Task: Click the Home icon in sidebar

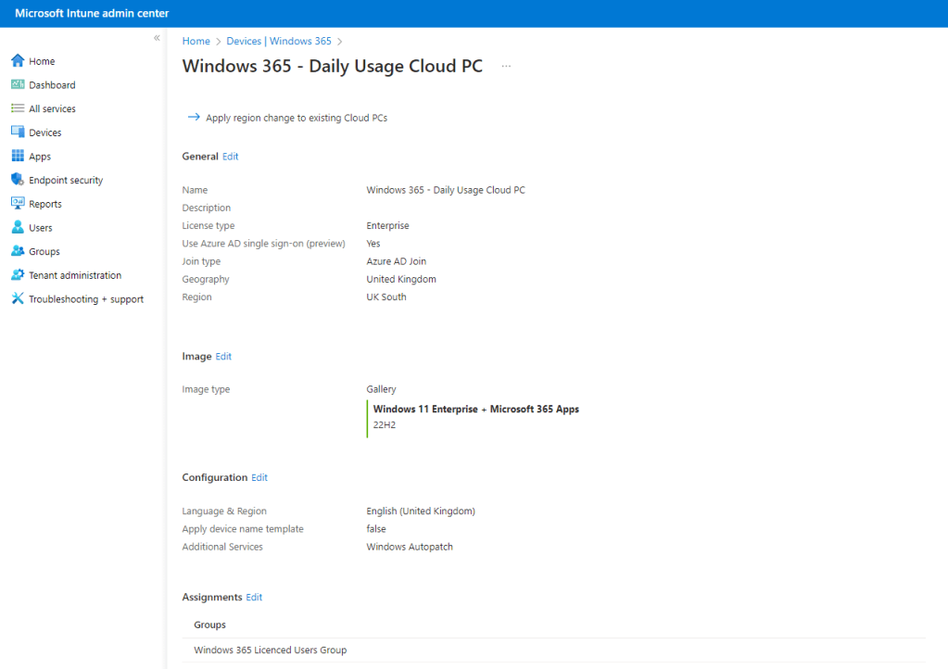Action: click(18, 61)
